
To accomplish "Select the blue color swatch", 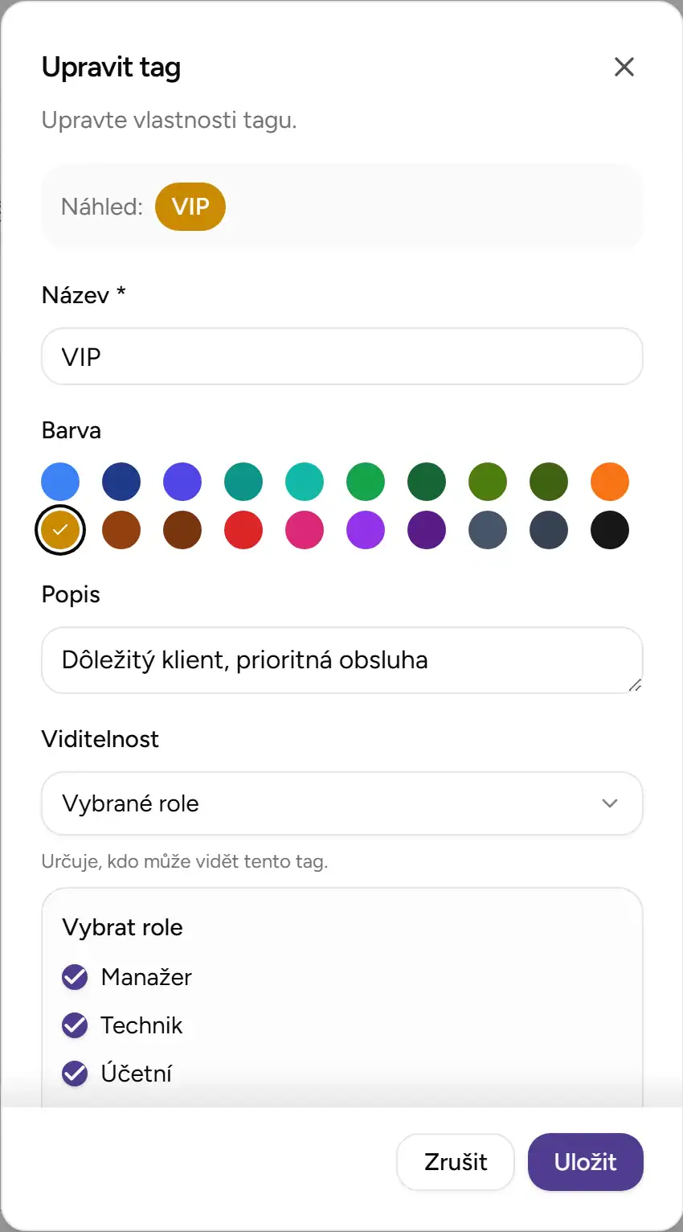I will [x=60, y=482].
